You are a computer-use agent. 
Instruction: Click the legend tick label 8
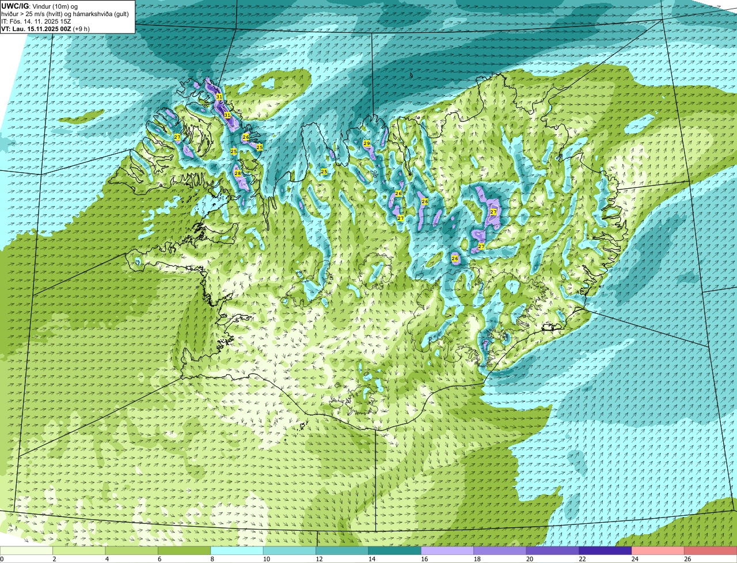(213, 559)
